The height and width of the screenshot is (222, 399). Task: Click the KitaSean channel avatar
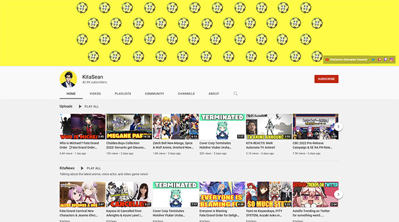point(68,79)
